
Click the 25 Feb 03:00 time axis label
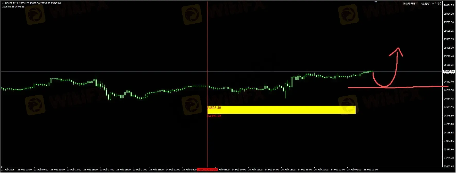pyautogui.click(x=371, y=170)
